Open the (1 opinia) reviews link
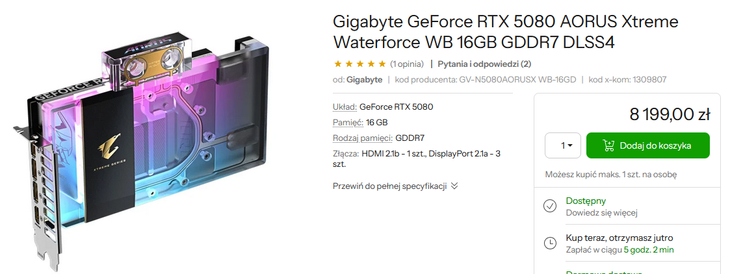Image resolution: width=743 pixels, height=274 pixels. [x=406, y=64]
